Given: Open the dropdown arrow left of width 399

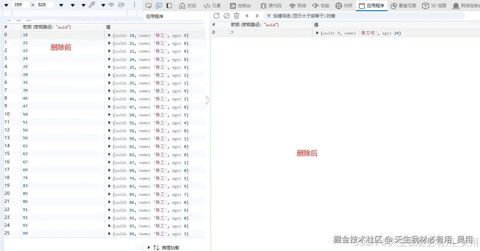Looking at the screenshot, I should point(6,5).
